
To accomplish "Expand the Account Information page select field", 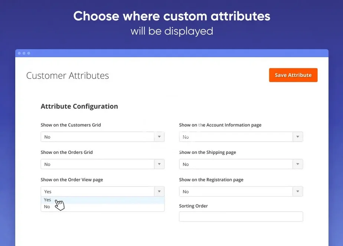I will pos(236,137).
